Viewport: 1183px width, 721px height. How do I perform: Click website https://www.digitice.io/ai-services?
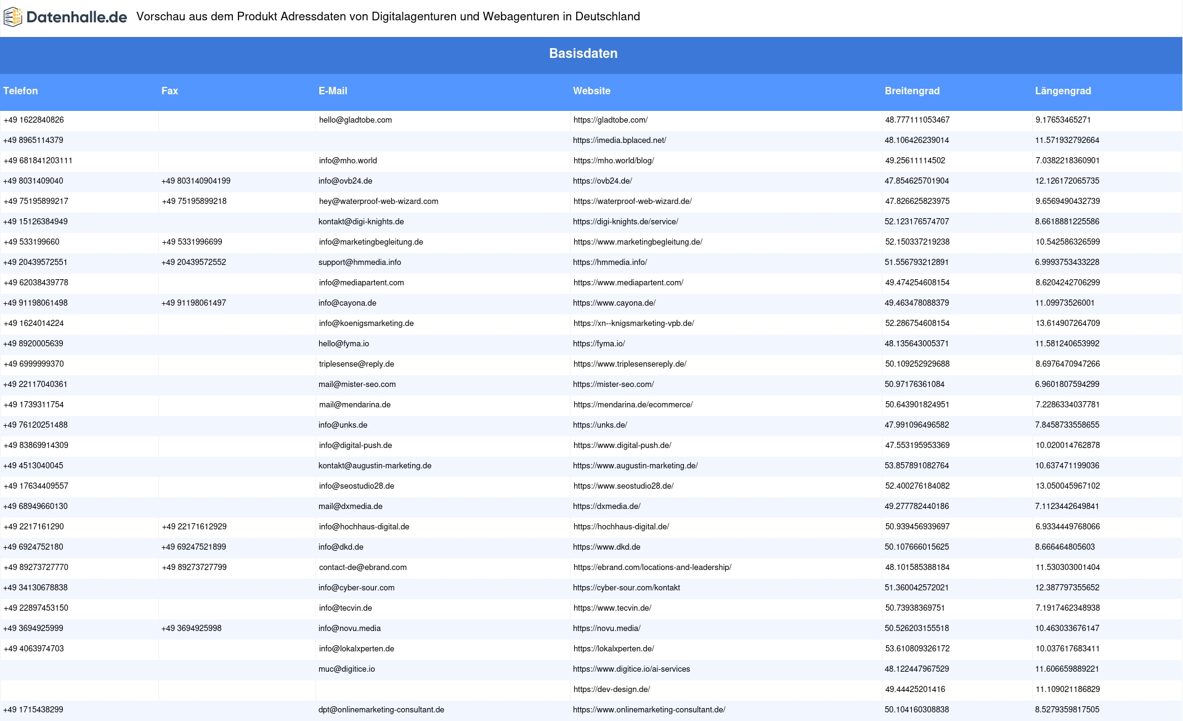632,669
